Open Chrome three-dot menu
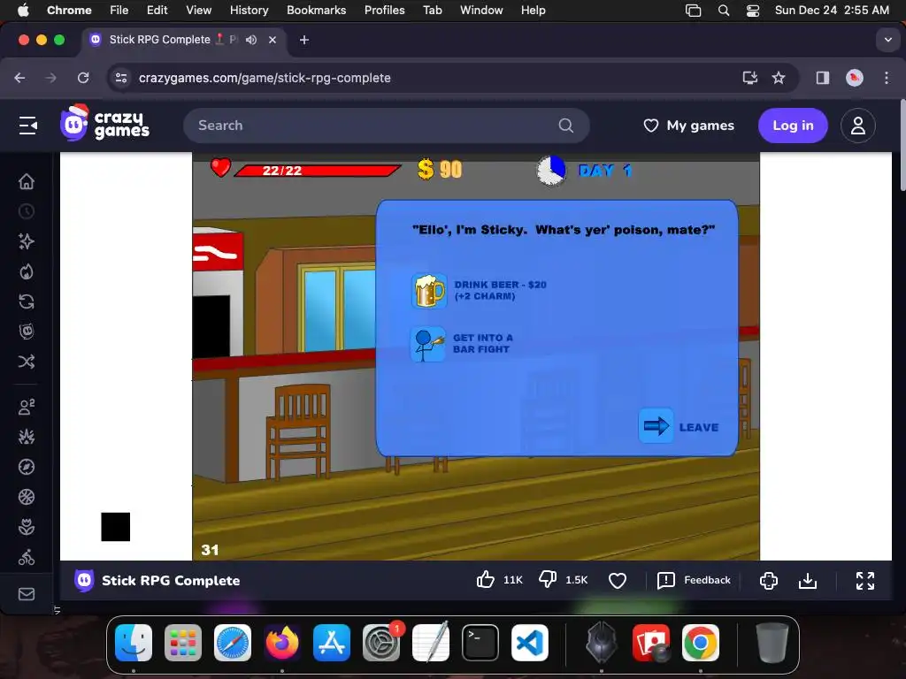This screenshot has width=906, height=679. tap(887, 78)
